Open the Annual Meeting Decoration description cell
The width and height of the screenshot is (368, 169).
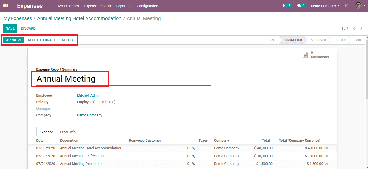coord(81,164)
